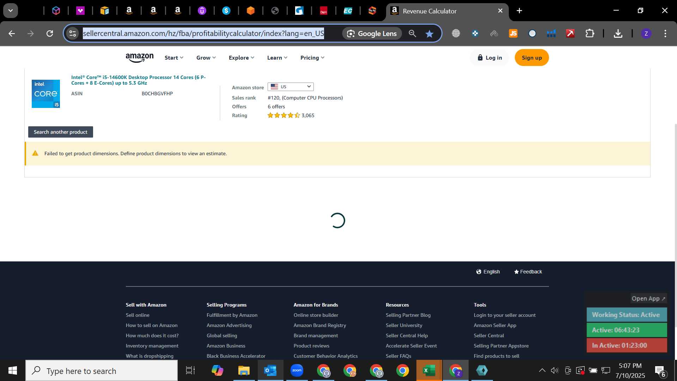Open the Feedback star link
The width and height of the screenshot is (677, 381).
click(x=528, y=272)
